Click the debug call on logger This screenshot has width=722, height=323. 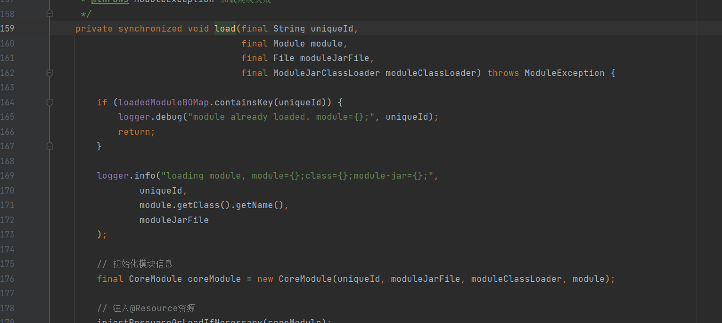pyautogui.click(x=168, y=117)
